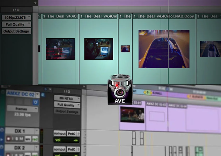This screenshot has height=156, width=221.
Task: Open the frames view dropdown
Action: coord(22,109)
